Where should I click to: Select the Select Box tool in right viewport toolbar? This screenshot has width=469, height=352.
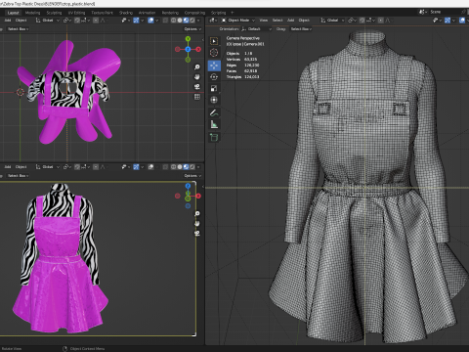coord(214,41)
